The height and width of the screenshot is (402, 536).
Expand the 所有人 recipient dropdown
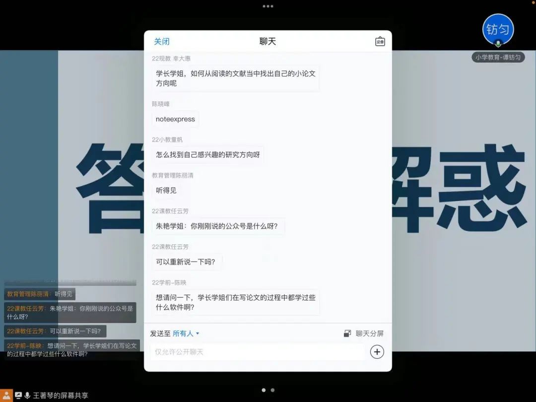point(186,334)
